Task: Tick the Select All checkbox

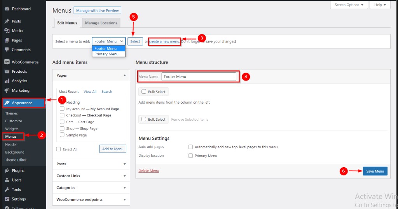Action: coord(58,149)
